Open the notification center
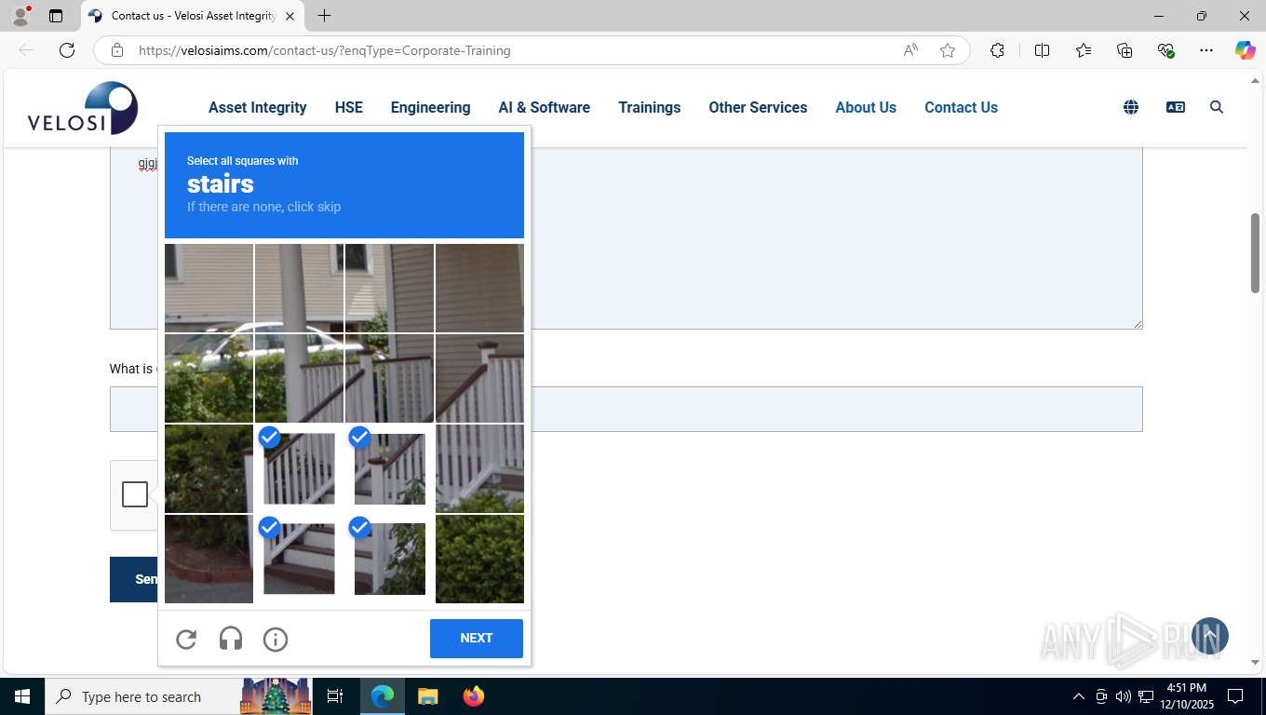 1235,696
